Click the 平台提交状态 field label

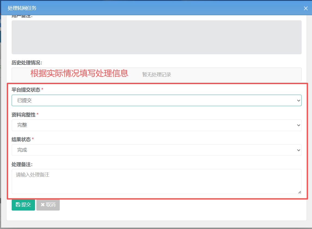coord(26,90)
